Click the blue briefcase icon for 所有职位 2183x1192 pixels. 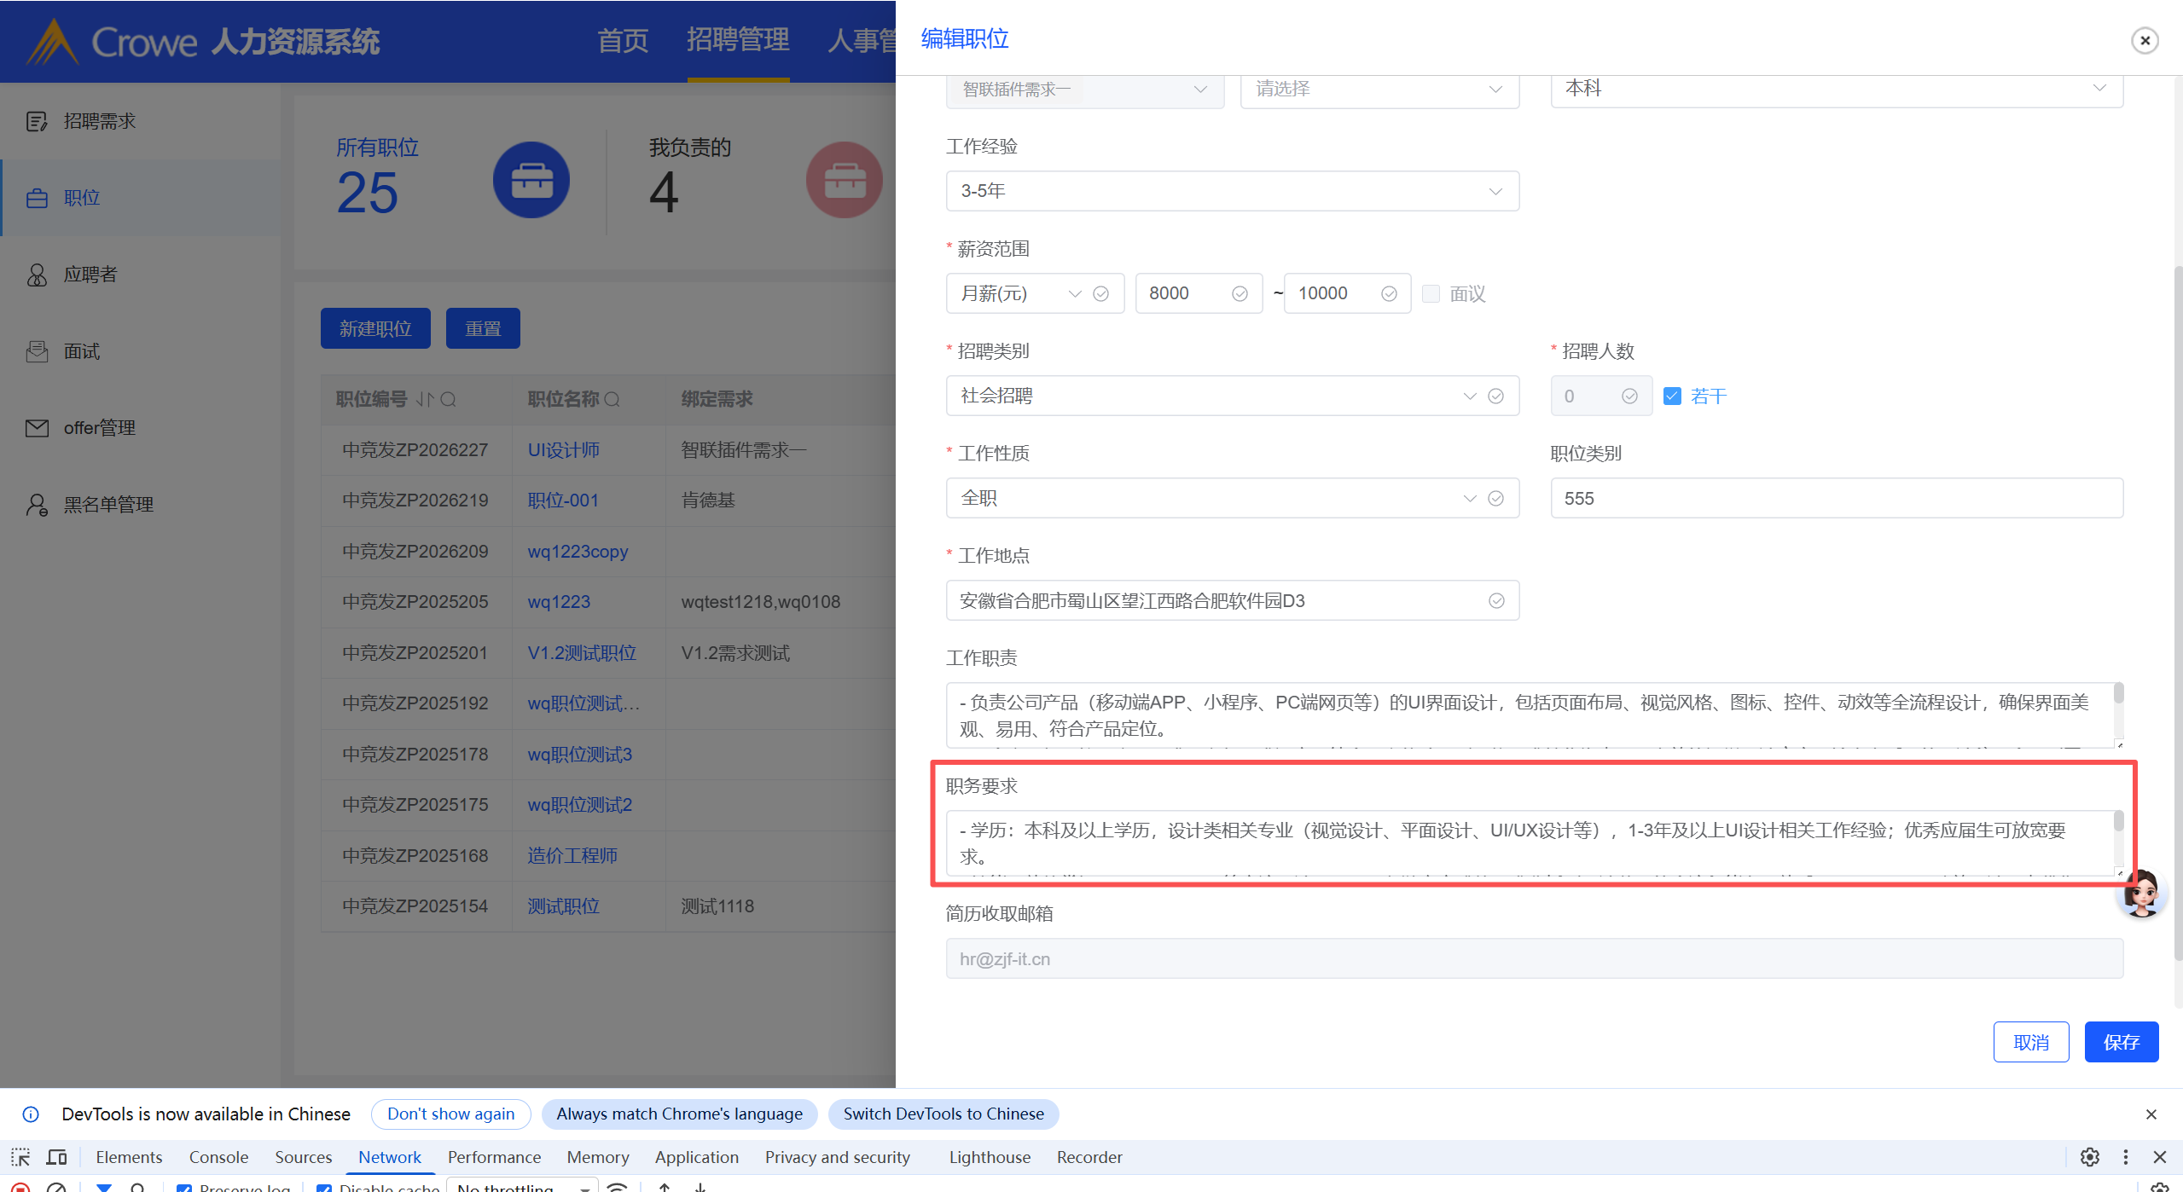[x=531, y=180]
